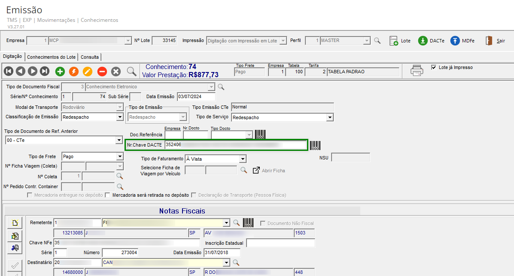Viewport: 514px width, 276px height.
Task: Search Destinatário with magnifier icon
Action: 236,263
